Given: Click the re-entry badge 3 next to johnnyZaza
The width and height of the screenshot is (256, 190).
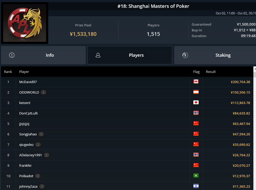Looking at the screenshot, I should (42, 186).
